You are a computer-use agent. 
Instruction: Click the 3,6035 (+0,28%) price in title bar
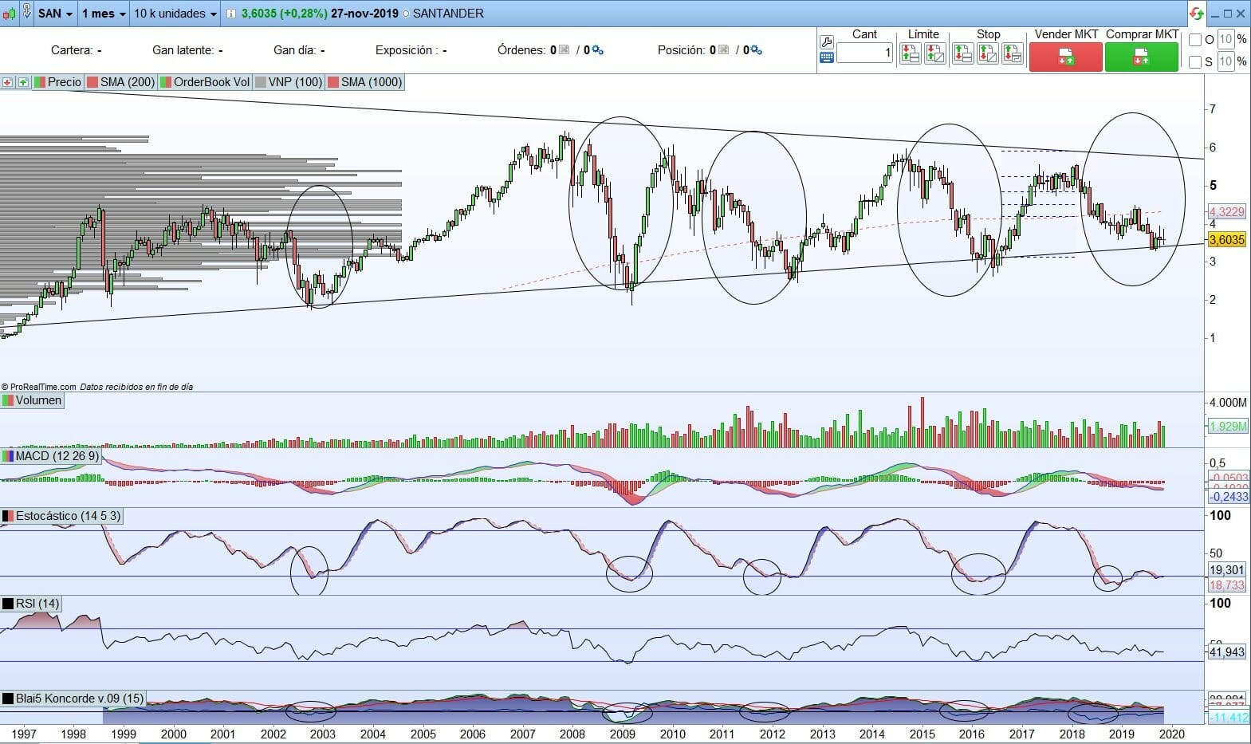[284, 14]
